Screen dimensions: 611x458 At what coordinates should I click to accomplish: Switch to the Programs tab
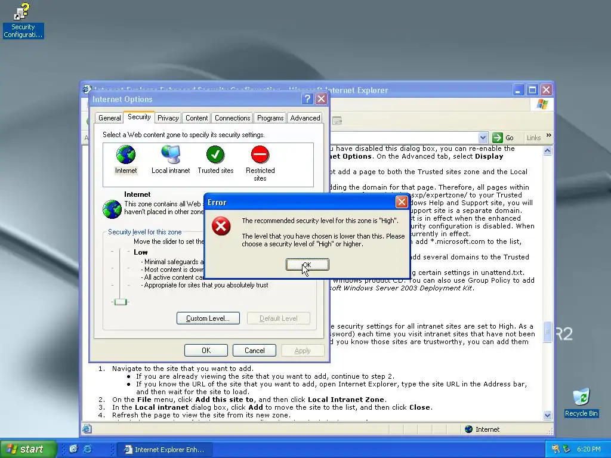pyautogui.click(x=270, y=118)
